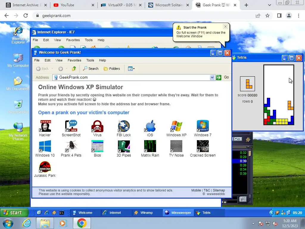Click the Search toolbar button

[91, 69]
